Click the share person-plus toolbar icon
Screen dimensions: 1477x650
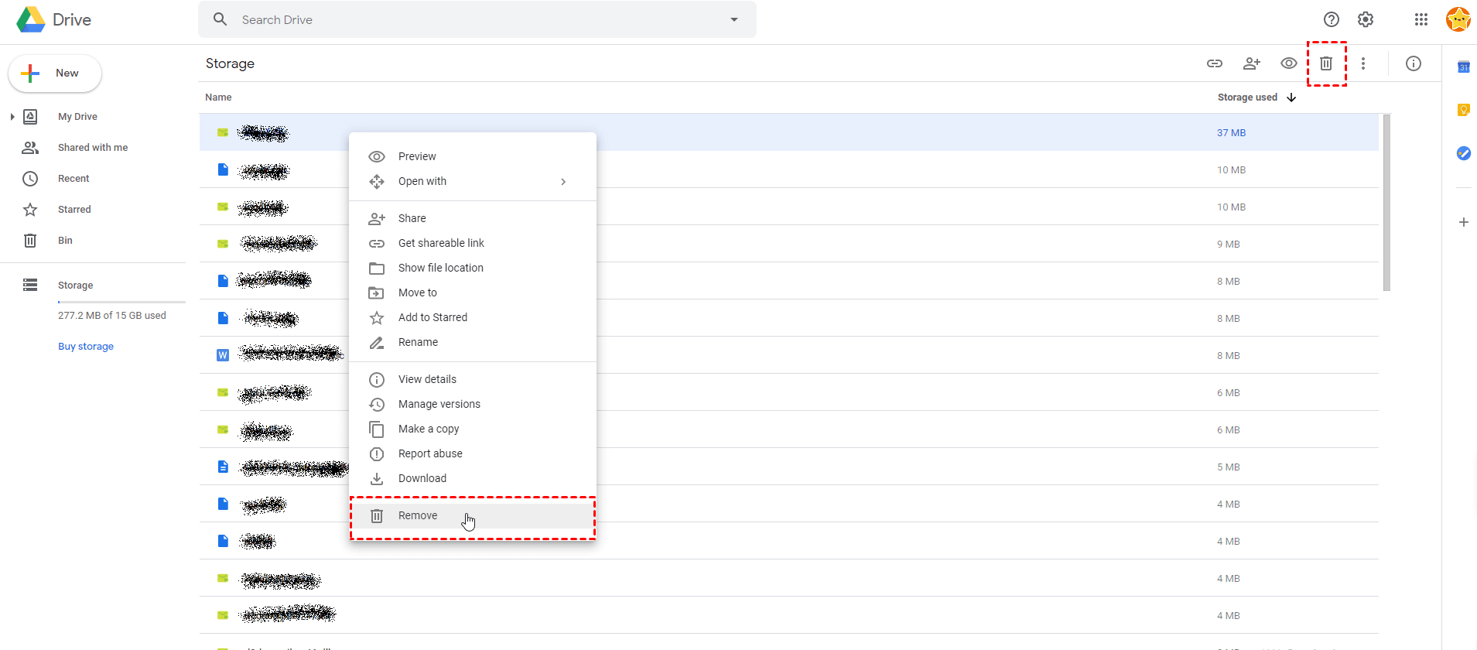[1251, 63]
